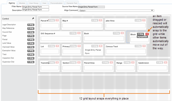Click the Lot text box
This screenshot has width=172, height=101.
click(x=50, y=52)
